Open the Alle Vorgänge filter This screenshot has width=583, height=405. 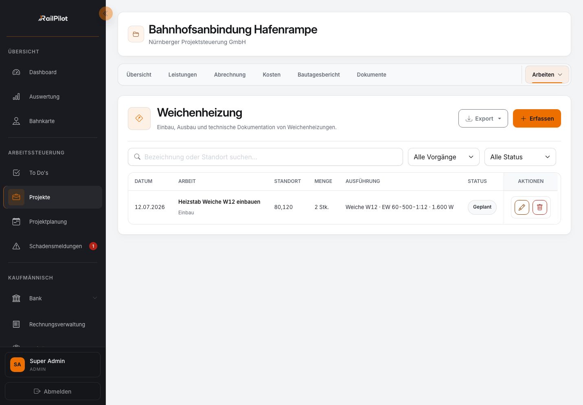click(x=444, y=157)
